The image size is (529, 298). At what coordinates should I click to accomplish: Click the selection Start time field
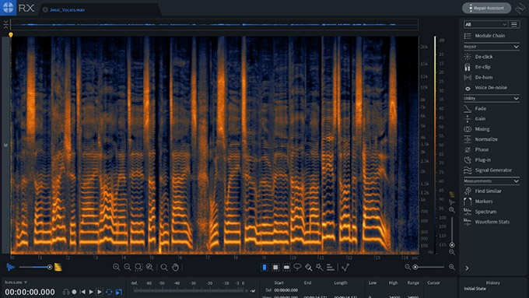pyautogui.click(x=286, y=290)
